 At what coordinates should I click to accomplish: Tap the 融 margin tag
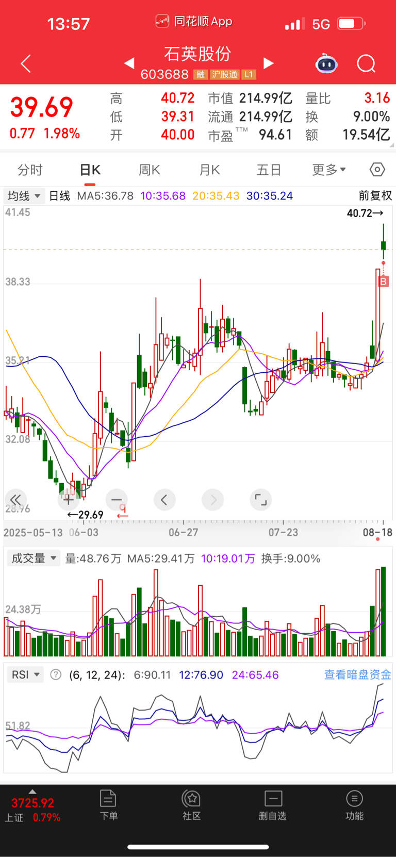[201, 75]
